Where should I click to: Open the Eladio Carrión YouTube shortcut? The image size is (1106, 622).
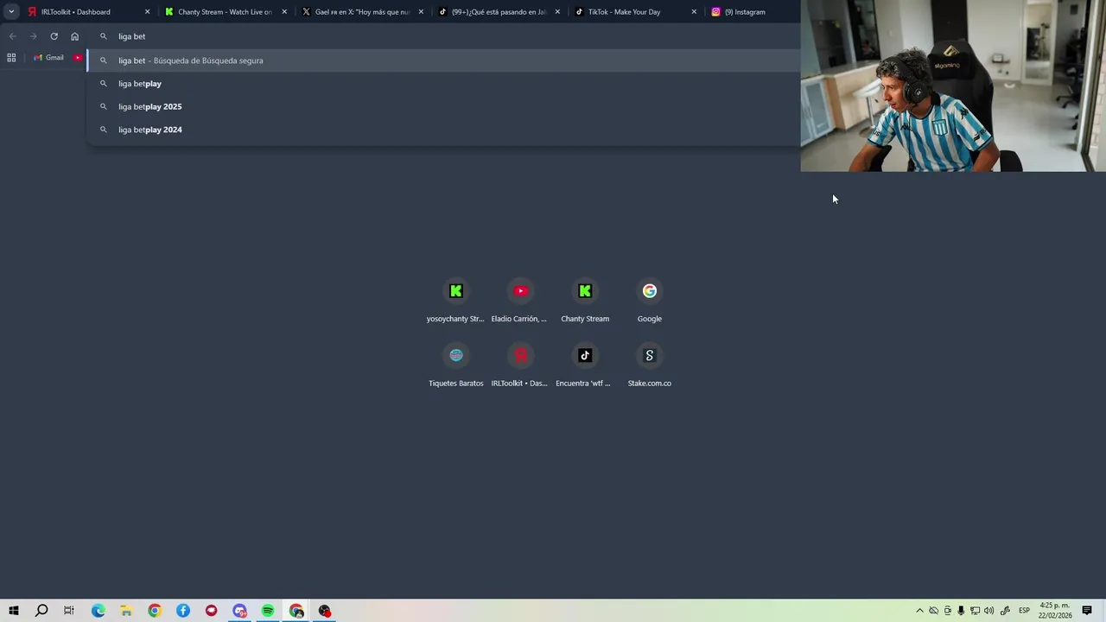pos(520,301)
